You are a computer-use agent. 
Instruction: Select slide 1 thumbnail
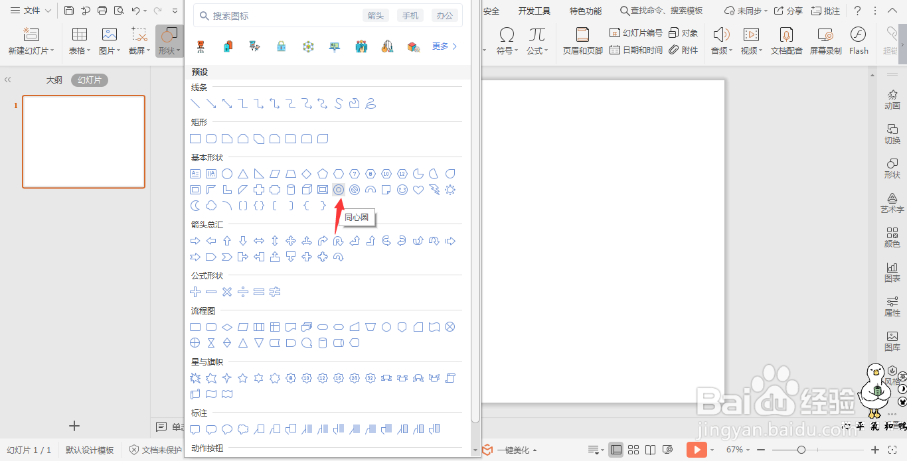tap(84, 142)
